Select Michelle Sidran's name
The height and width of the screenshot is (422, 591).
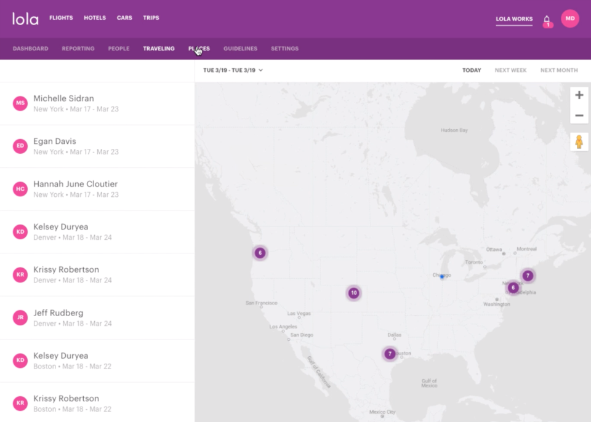pos(63,98)
